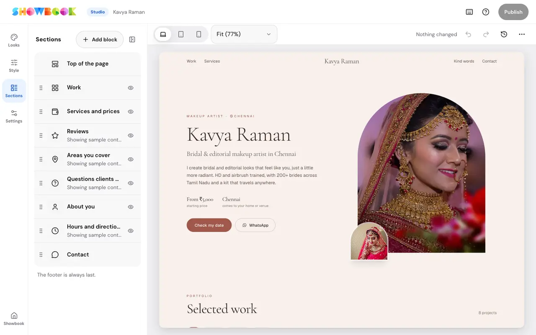Click the small circular bride thumbnail
The image size is (536, 335).
click(369, 242)
